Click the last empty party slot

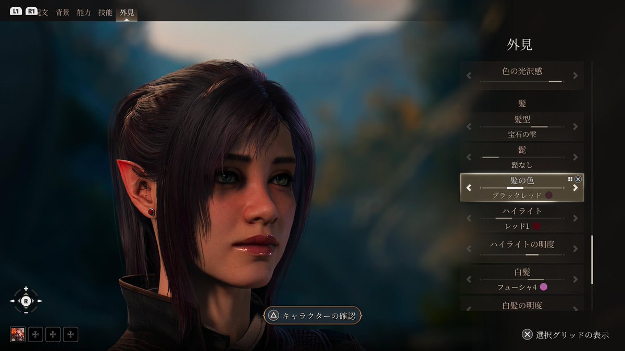[71, 334]
